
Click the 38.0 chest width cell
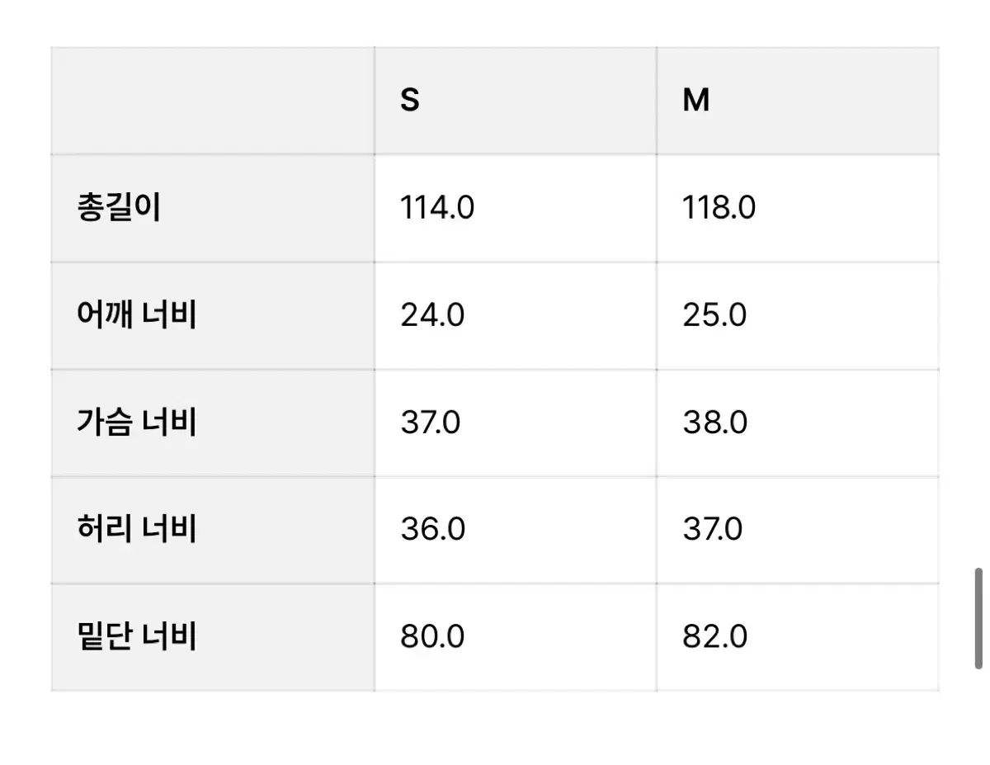coord(714,423)
